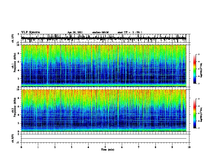Click time axis tick label "7"
Viewport: 213px width, 165px height.
pos(139,147)
